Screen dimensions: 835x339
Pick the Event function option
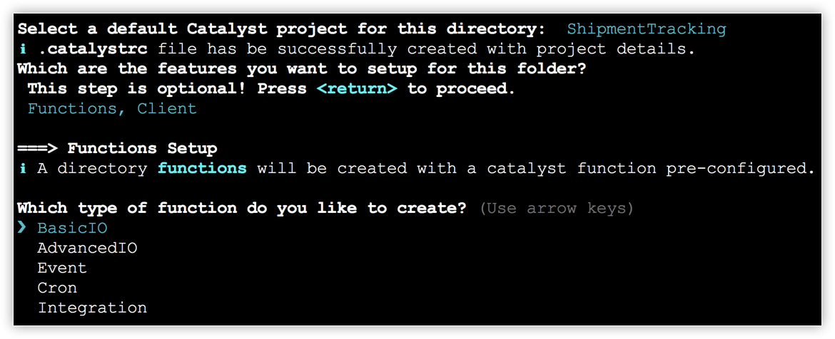point(62,268)
